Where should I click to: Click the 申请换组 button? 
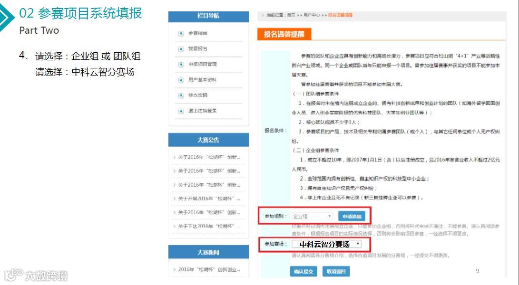(x=352, y=216)
